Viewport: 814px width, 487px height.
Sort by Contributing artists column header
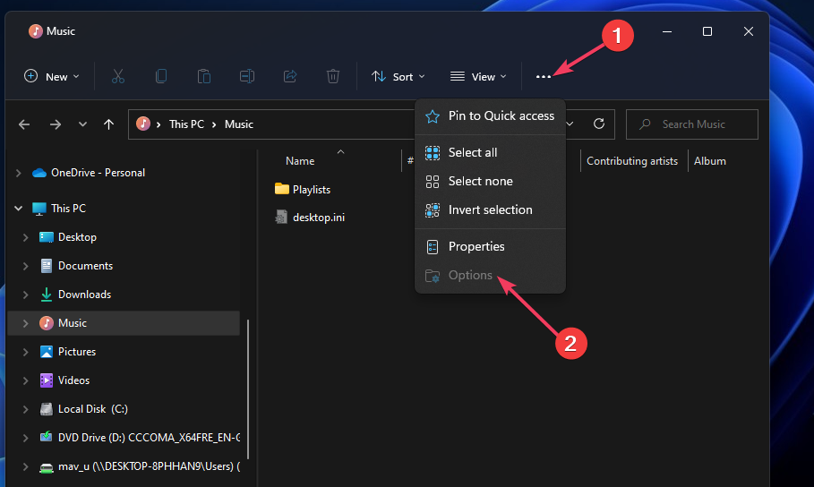pyautogui.click(x=632, y=161)
